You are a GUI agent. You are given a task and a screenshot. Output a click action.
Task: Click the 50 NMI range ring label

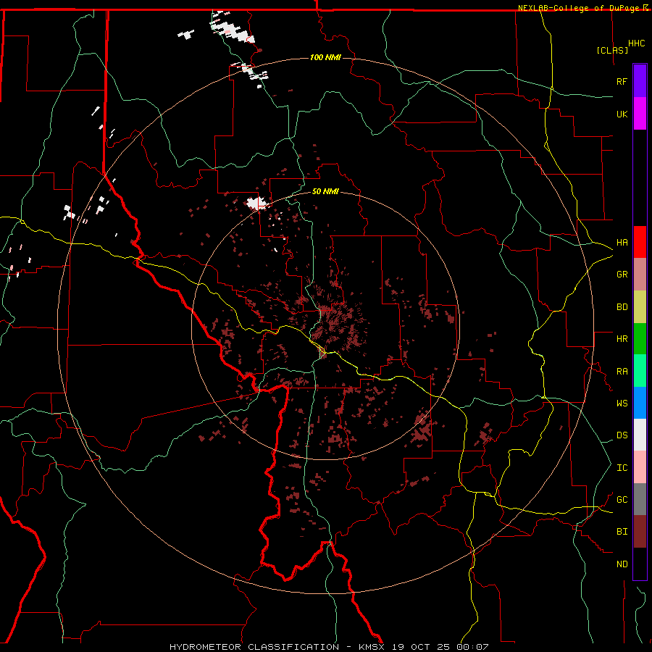point(325,192)
